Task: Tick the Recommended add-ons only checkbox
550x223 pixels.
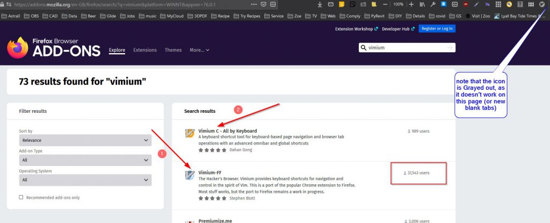Action: [21, 197]
